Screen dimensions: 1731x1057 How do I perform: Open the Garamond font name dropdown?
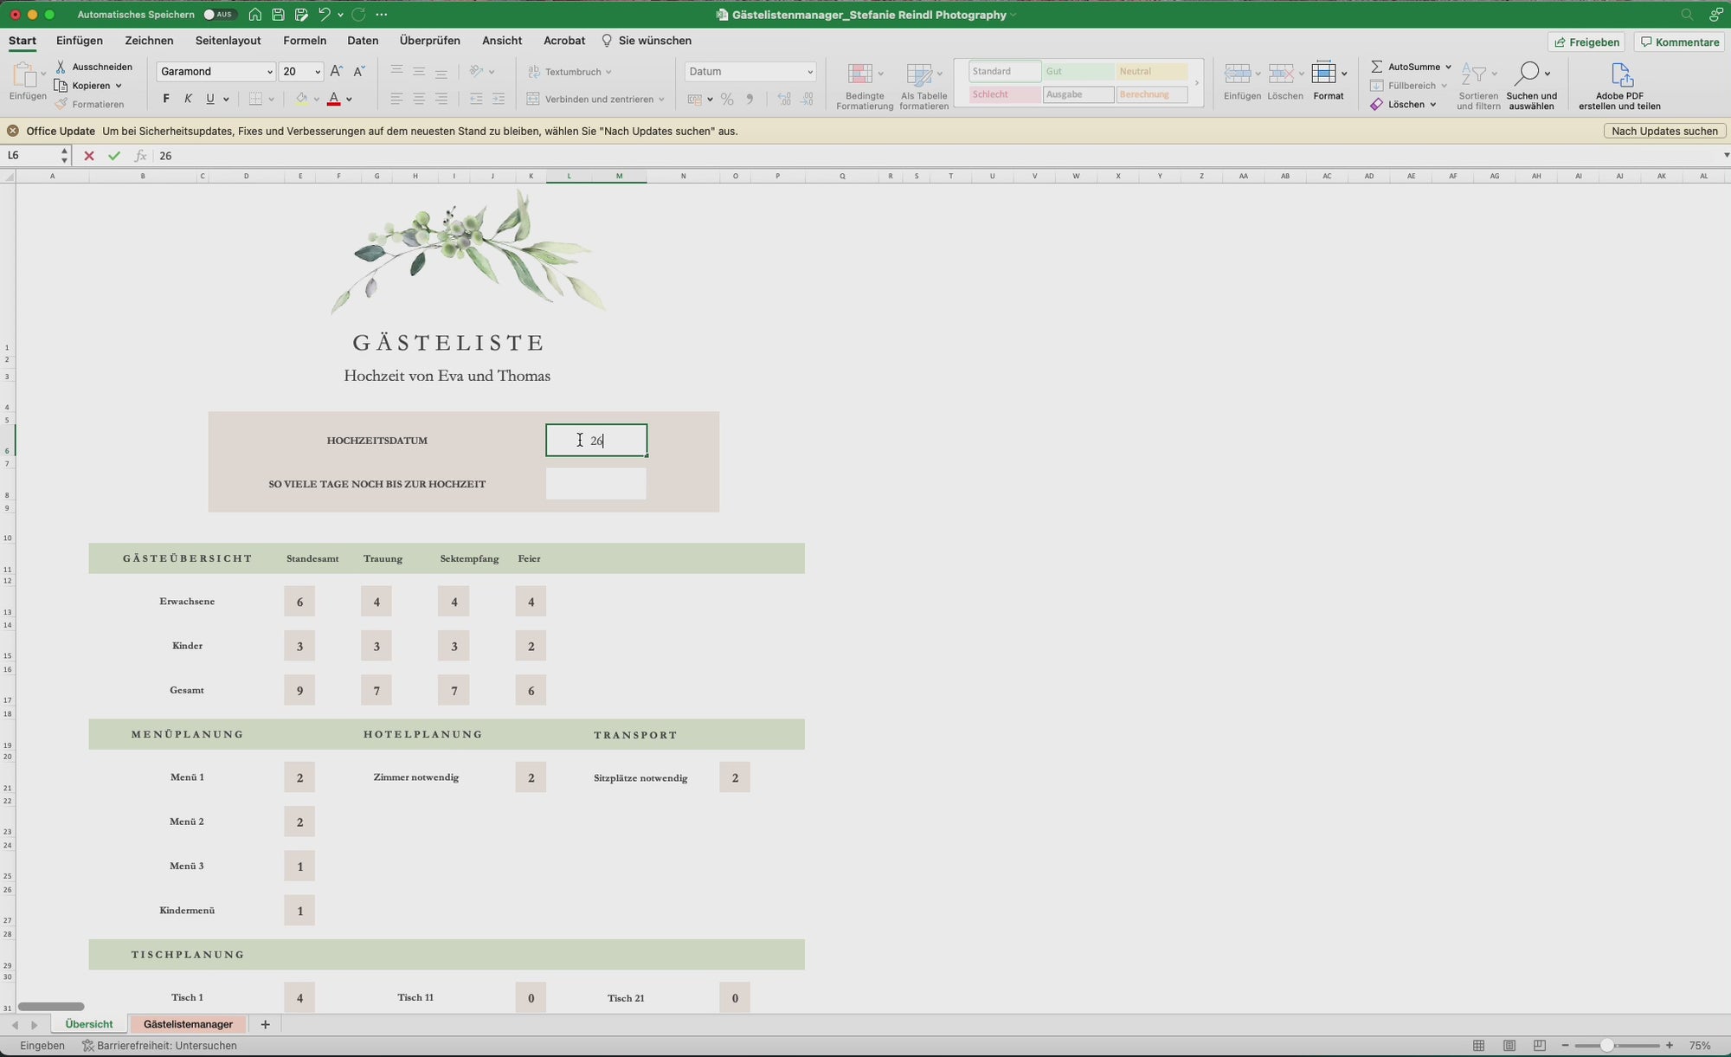coord(269,72)
